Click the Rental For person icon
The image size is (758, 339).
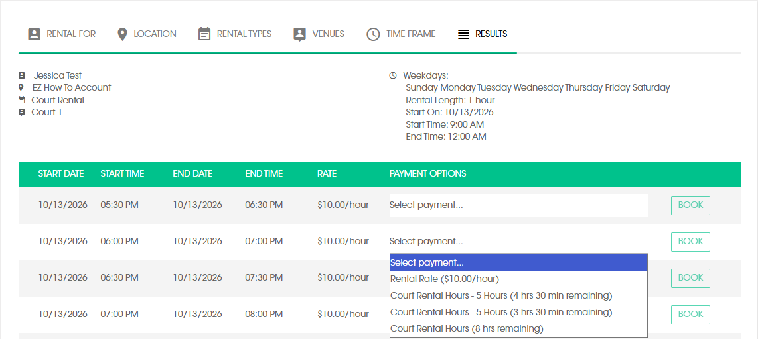click(x=34, y=34)
